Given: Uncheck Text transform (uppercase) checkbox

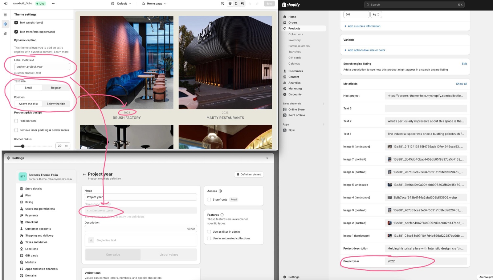Looking at the screenshot, I should tap(16, 32).
